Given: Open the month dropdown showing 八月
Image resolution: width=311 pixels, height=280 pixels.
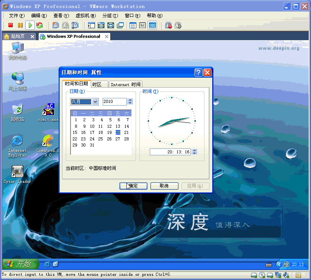Looking at the screenshot, I should coord(94,102).
